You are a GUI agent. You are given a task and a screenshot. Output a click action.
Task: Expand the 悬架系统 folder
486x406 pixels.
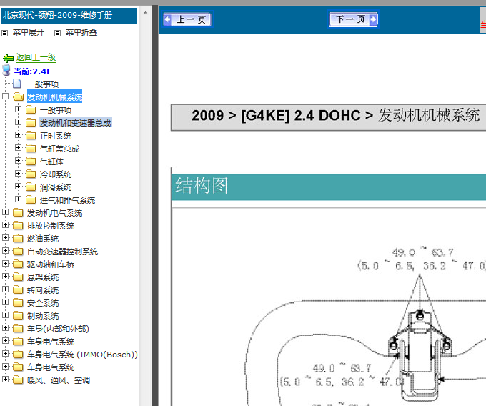[x=5, y=276]
